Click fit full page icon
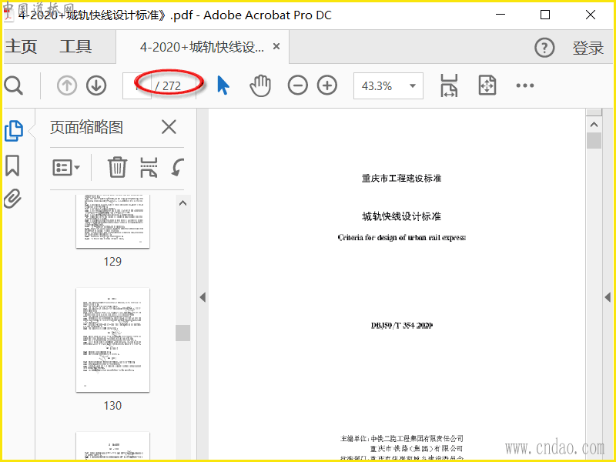Viewport: 616px width, 462px height. click(487, 85)
